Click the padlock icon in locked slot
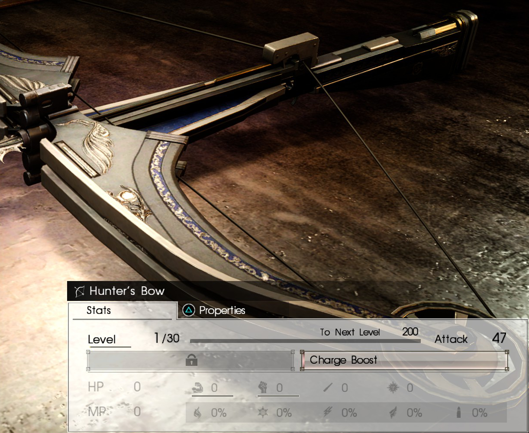529x433 pixels. coord(191,360)
